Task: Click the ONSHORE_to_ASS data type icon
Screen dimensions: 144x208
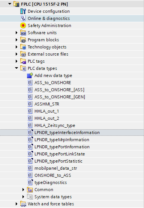Action: click(30, 175)
